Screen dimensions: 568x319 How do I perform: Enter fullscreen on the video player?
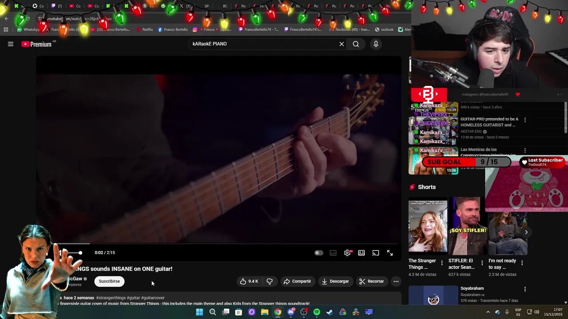390,253
